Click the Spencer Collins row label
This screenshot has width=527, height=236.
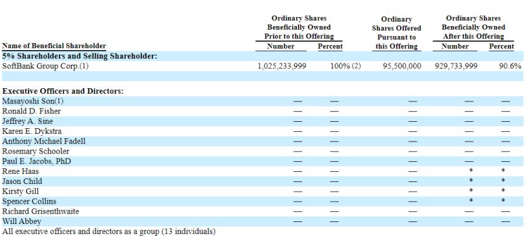[29, 201]
